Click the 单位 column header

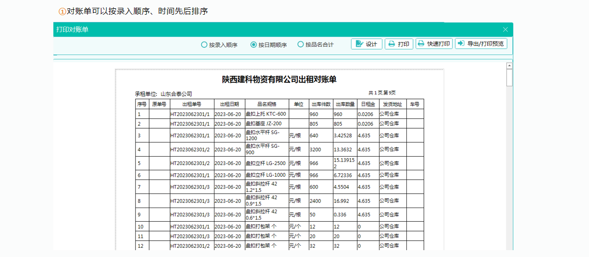coord(299,104)
